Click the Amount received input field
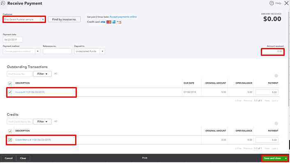Image resolution: width=290 pixels, height=163 pixels. click(273, 52)
